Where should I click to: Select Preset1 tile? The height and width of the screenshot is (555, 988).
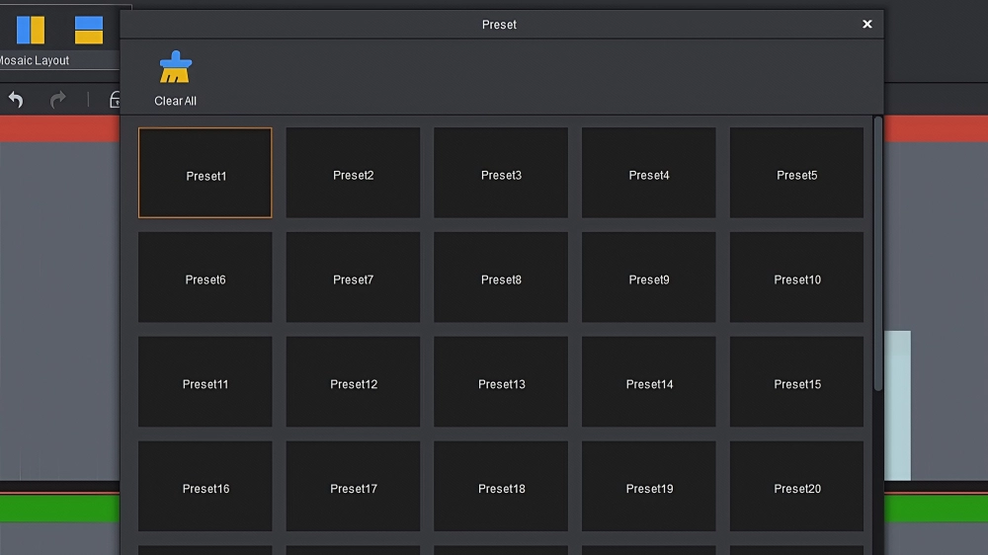tap(205, 173)
